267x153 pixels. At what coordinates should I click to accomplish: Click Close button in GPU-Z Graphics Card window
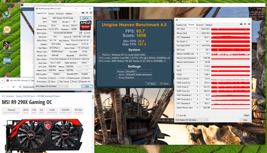click(87, 86)
